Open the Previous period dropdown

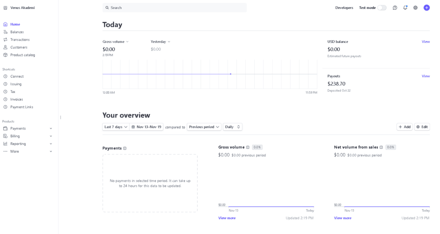204,127
